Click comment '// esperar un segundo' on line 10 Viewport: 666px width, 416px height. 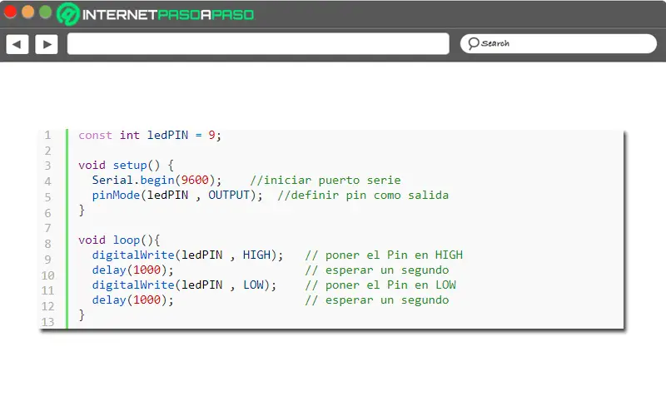coord(377,270)
